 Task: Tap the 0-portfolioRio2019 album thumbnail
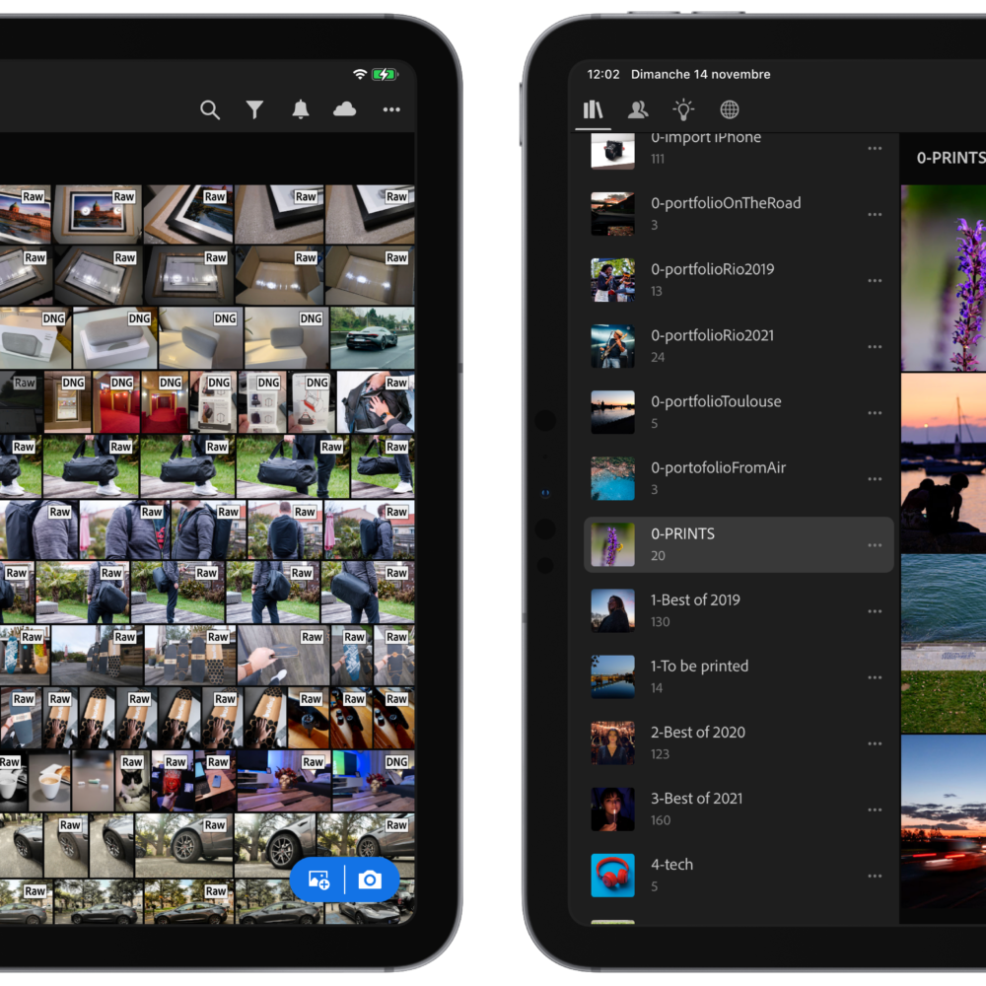612,280
